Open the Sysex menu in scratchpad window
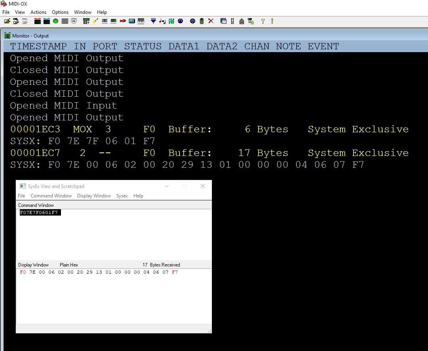The height and width of the screenshot is (351, 428). [x=122, y=196]
